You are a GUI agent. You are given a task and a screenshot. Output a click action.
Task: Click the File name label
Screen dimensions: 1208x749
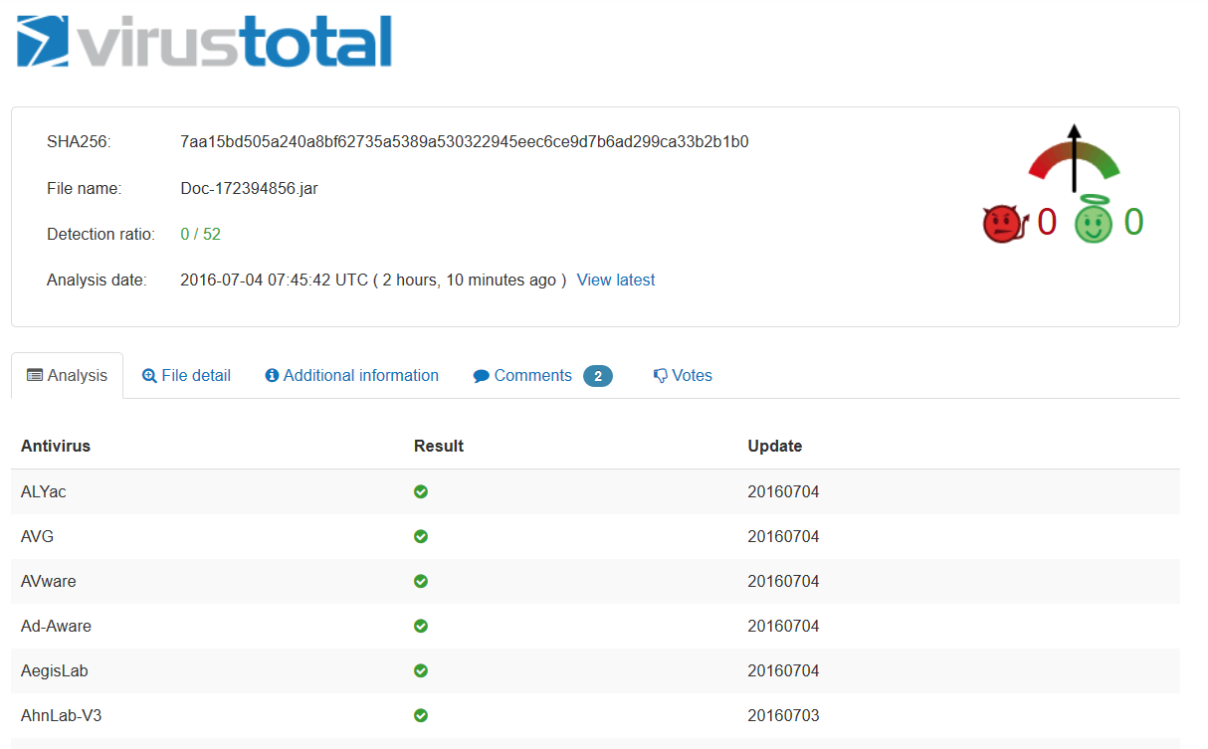coord(84,188)
